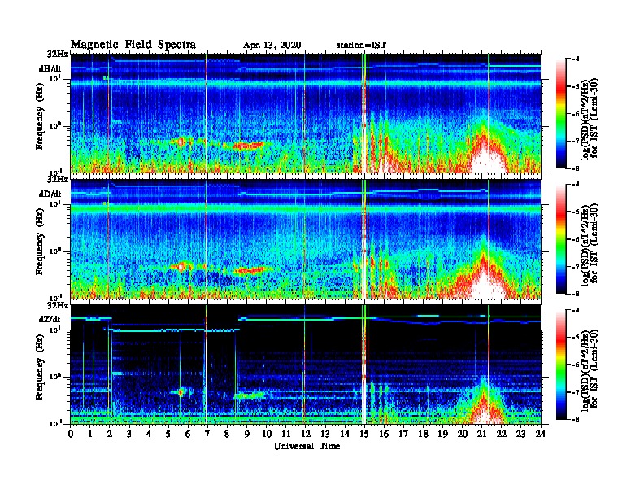Viewport: 644px width, 498px height.
Task: Click the date 'Apr. 13, 2020'
Action: [272, 46]
